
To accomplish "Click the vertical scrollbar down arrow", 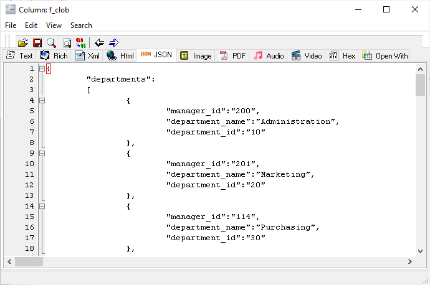I will [x=420, y=251].
